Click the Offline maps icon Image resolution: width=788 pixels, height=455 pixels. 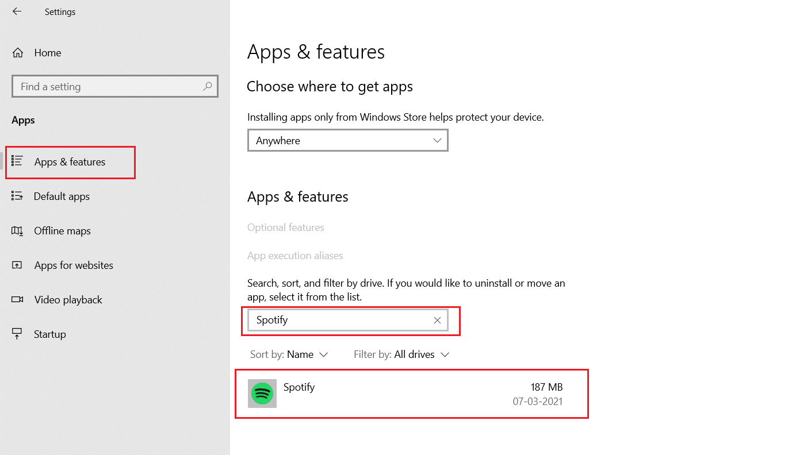coord(17,231)
